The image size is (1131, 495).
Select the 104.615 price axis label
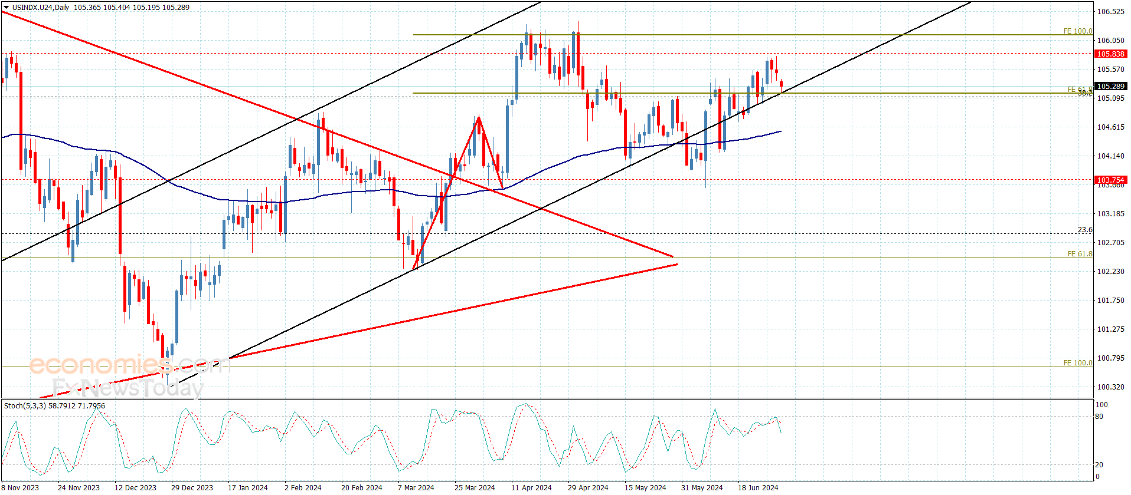point(1110,127)
